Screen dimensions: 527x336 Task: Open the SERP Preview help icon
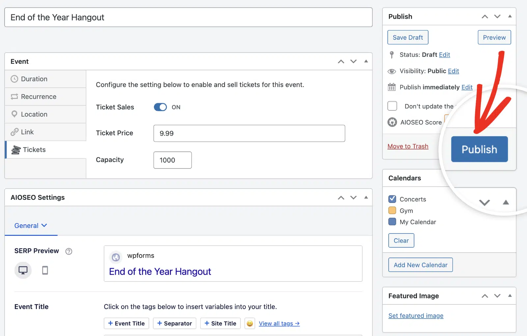[x=69, y=251]
